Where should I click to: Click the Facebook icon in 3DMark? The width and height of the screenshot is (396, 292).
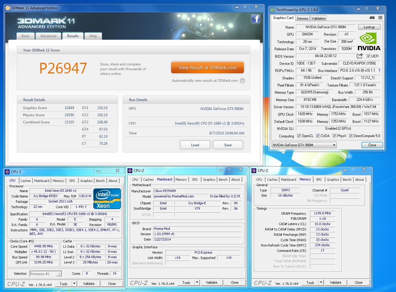click(256, 19)
